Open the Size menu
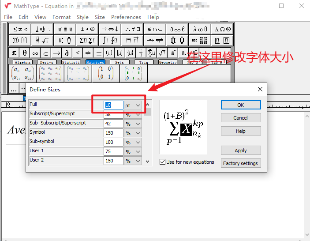The height and width of the screenshot is (241, 310). click(100, 17)
